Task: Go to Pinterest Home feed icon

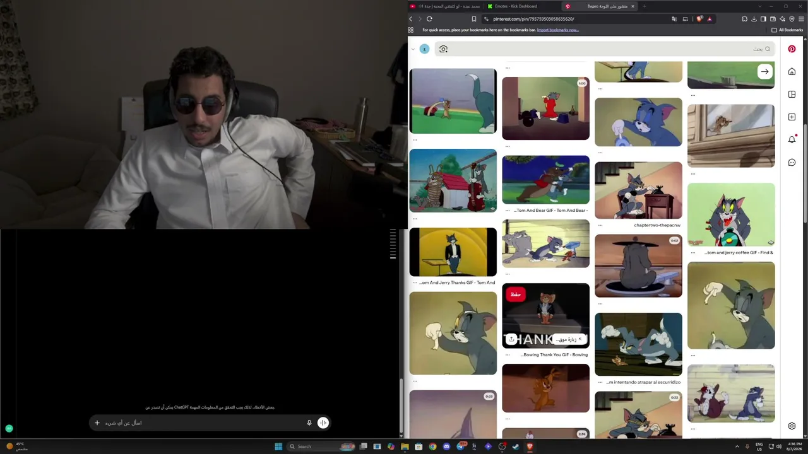Action: click(792, 71)
